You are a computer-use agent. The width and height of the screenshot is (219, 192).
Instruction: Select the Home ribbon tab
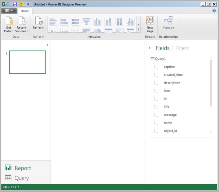click(25, 11)
